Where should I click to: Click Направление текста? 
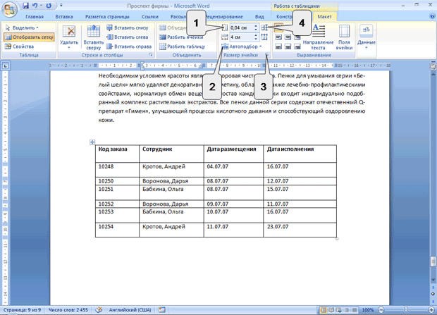tap(319, 37)
